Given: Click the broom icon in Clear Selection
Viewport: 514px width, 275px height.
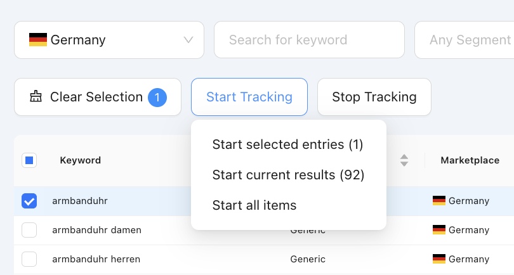Looking at the screenshot, I should (36, 96).
